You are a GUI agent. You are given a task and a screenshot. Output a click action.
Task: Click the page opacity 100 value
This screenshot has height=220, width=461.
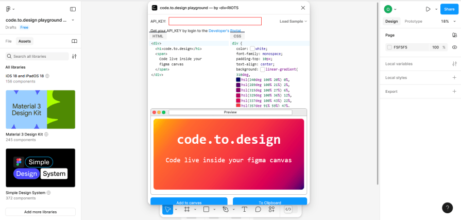click(x=435, y=47)
